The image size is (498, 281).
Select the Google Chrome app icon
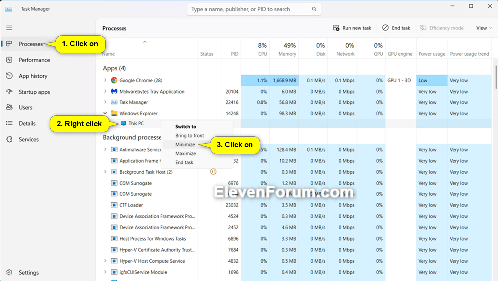[x=114, y=80]
